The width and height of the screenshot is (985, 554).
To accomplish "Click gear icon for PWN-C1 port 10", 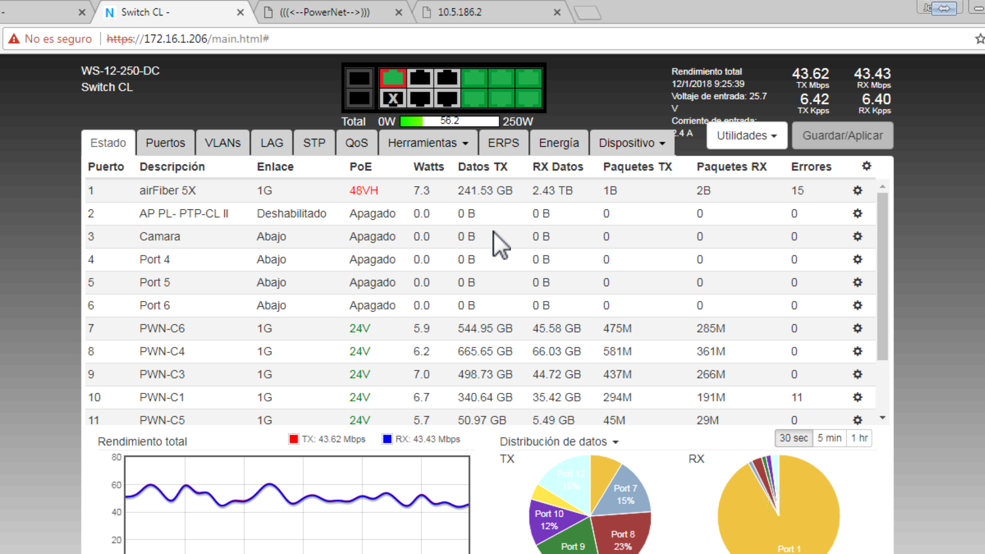I will (857, 397).
